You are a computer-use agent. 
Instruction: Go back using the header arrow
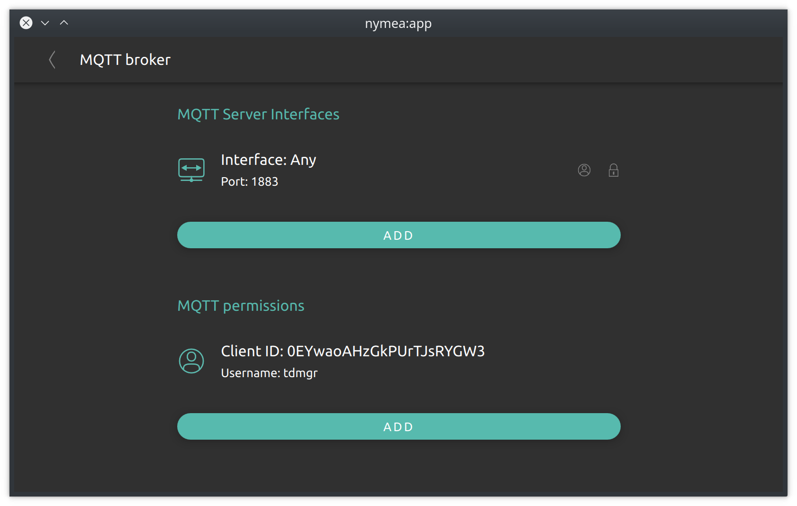(52, 60)
